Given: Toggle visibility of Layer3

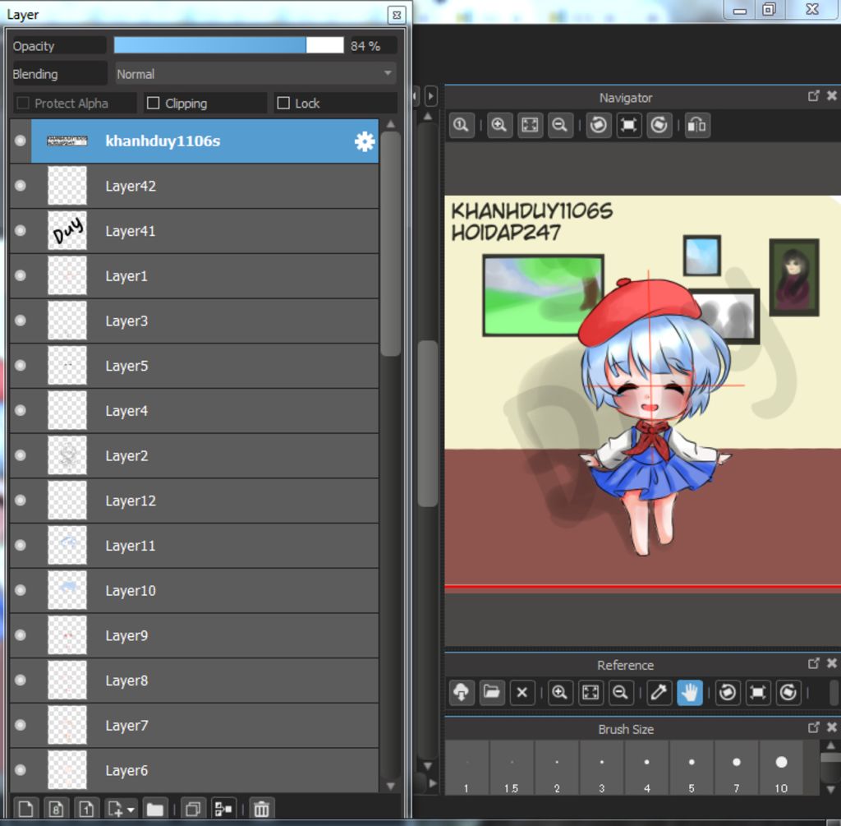Looking at the screenshot, I should pos(21,321).
